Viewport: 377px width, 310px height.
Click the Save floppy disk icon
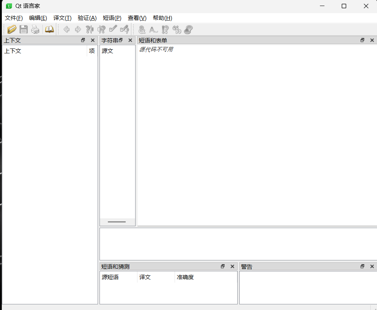[24, 29]
